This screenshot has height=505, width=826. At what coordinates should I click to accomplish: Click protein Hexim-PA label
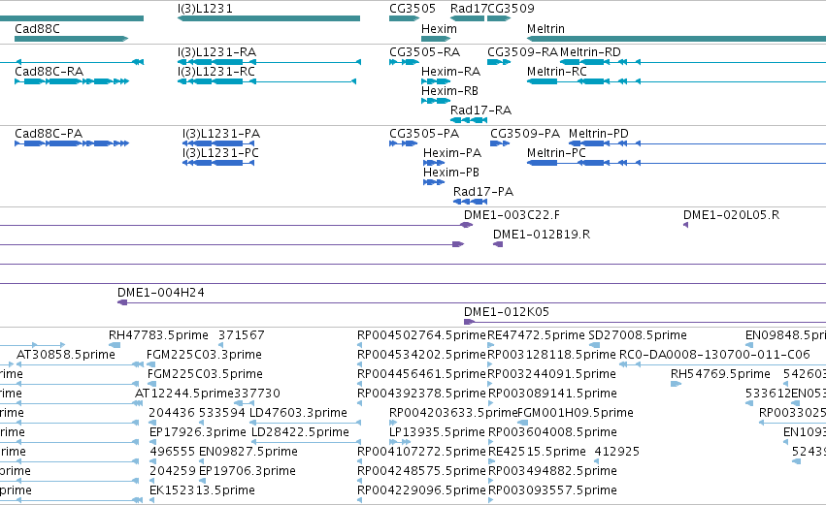[x=452, y=153]
